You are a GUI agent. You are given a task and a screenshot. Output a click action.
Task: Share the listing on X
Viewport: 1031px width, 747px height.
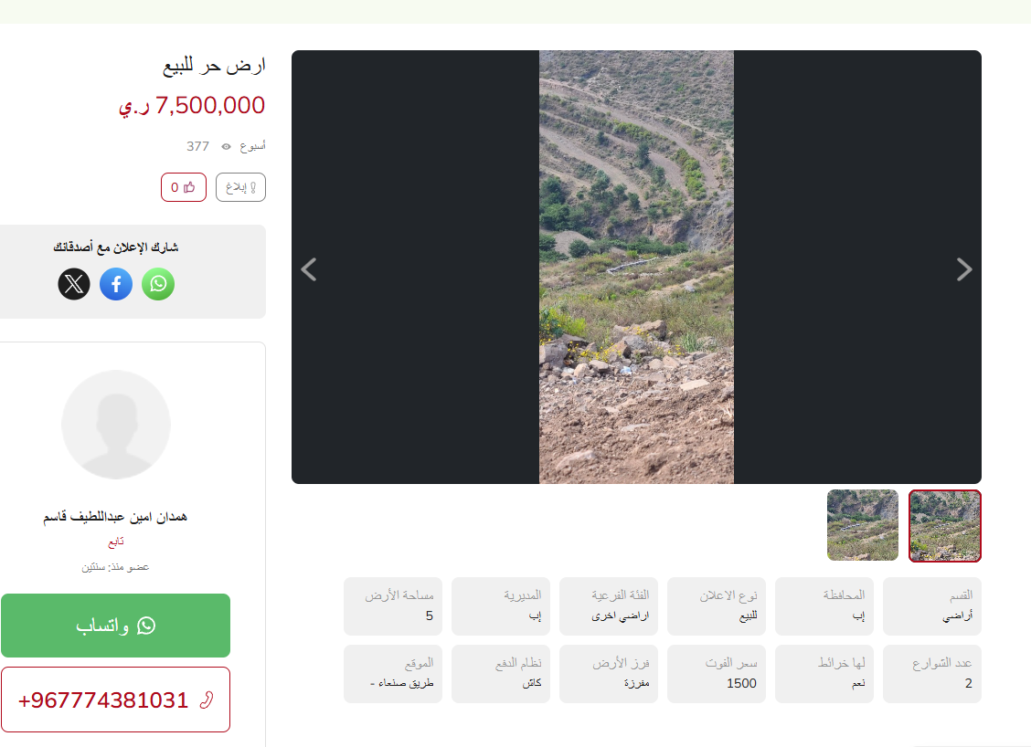click(x=74, y=284)
